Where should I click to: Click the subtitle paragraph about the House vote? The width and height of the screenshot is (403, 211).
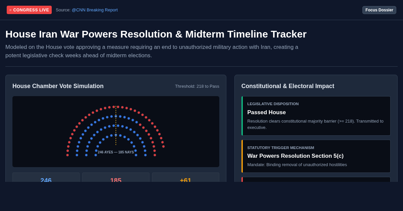point(152,51)
